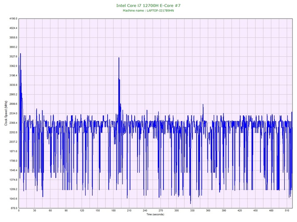This screenshot has width=297, height=222.
Task: Click the 30 seconds x-axis label
Action: tap(35, 211)
